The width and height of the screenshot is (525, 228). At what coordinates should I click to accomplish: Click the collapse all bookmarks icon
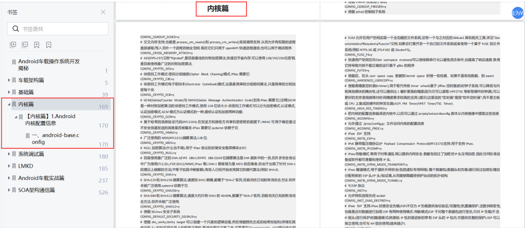25,45
